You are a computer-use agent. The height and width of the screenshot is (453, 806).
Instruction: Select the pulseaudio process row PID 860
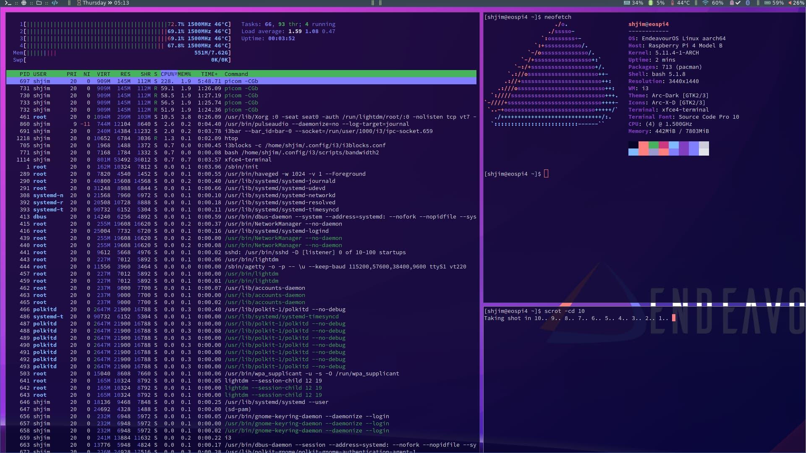pyautogui.click(x=241, y=124)
